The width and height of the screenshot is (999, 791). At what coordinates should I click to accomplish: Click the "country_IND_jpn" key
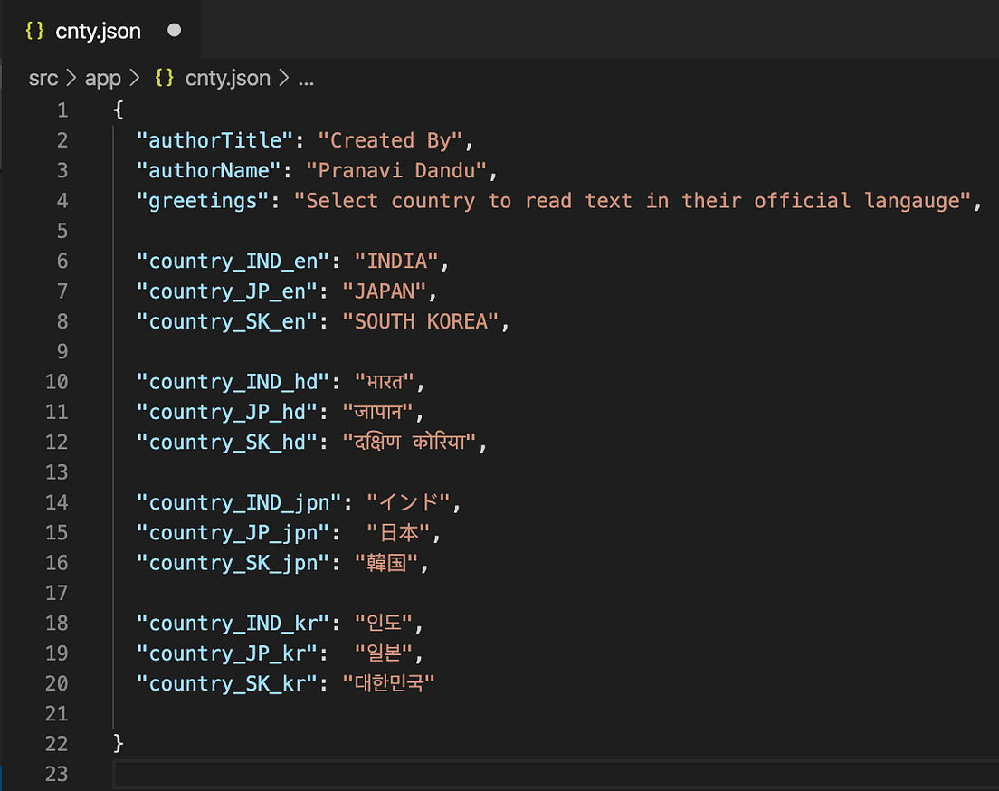[239, 502]
